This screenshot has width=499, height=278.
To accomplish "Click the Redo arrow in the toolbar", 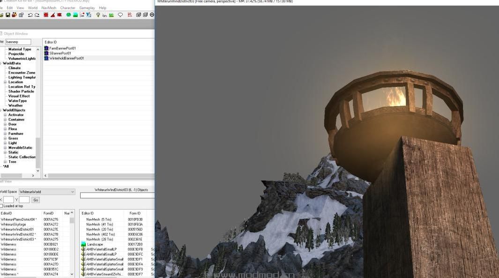I will 37,15.
